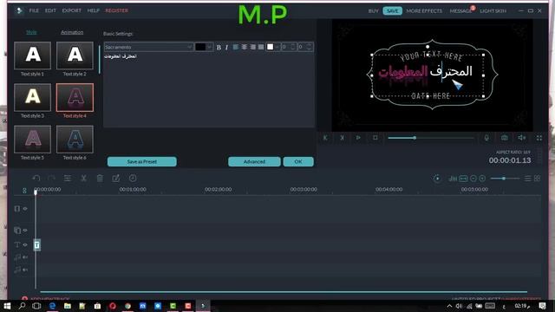Click the timeline link toggle icon

tap(24, 191)
